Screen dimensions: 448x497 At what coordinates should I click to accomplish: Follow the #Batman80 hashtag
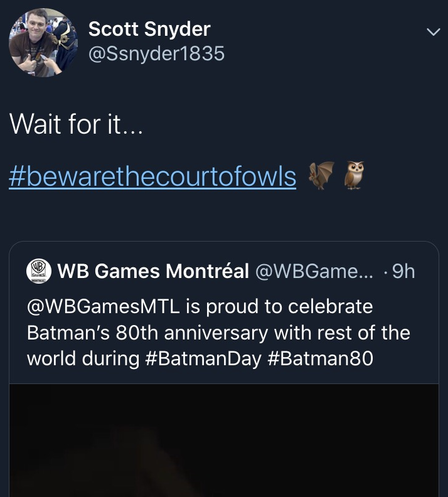tap(324, 358)
